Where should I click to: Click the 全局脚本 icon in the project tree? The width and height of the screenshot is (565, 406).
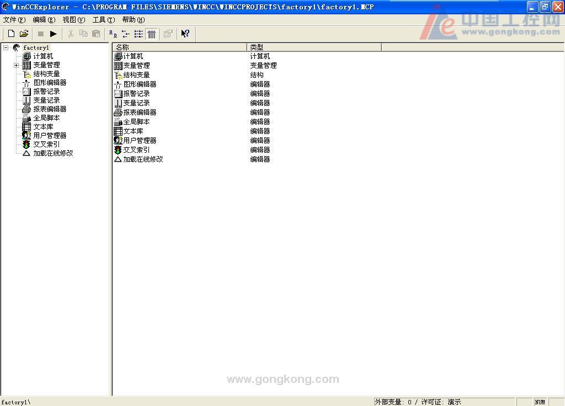(26, 118)
